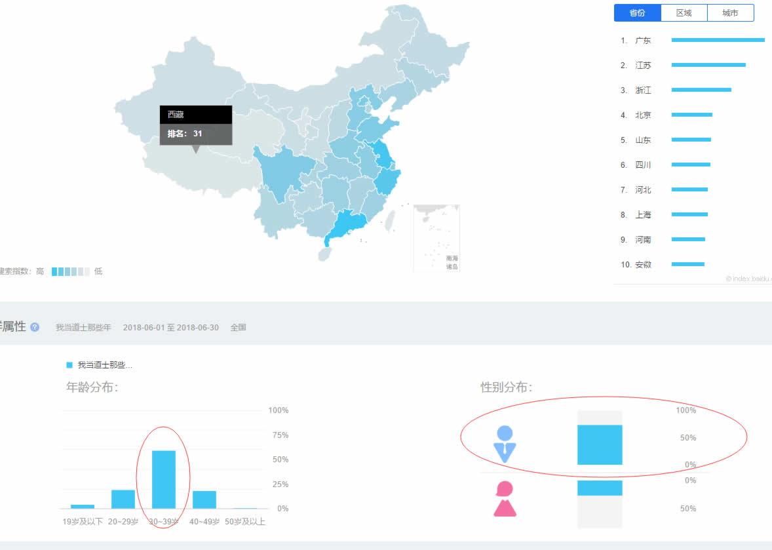772x550 pixels.
Task: Click the male percentage bar
Action: pyautogui.click(x=600, y=444)
